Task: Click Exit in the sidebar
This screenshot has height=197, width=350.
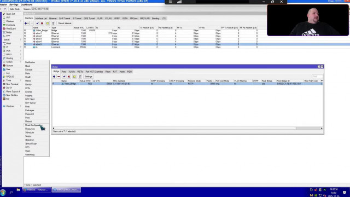Action: click(x=8, y=99)
